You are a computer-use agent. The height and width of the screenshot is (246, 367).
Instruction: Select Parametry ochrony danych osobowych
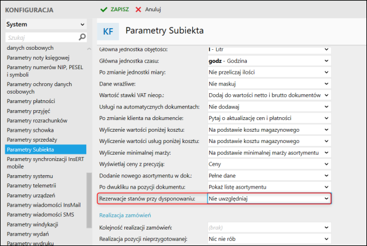39,88
